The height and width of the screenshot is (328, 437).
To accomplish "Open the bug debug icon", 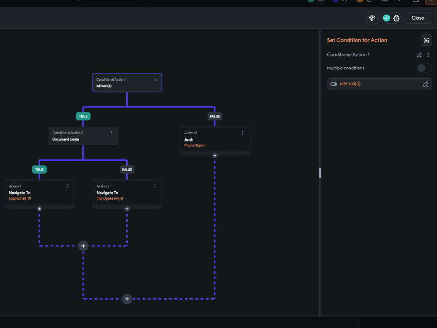I will pos(396,18).
